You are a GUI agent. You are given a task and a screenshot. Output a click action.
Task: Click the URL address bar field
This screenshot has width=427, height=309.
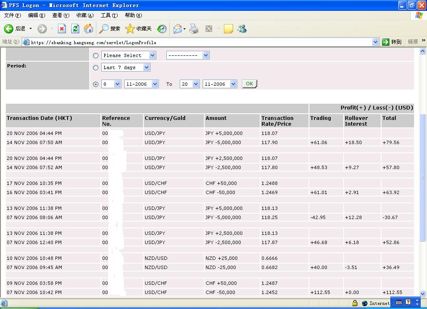(x=200, y=42)
